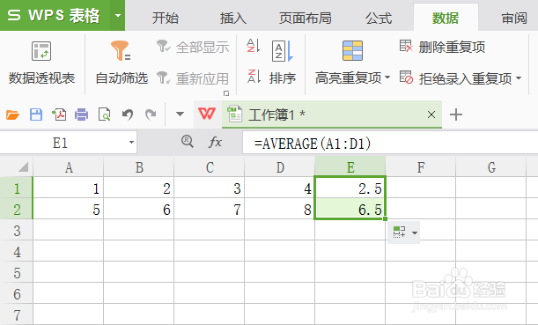Expand the Name Box dropdown arrow
538x325 pixels.
[x=131, y=143]
